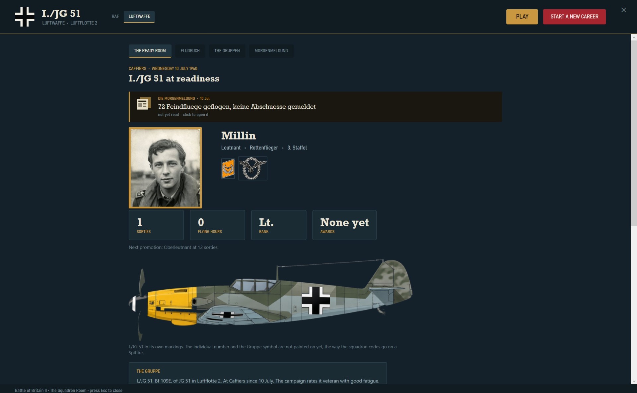Go to the Morgenmeldung tab
The image size is (637, 393).
coord(271,51)
